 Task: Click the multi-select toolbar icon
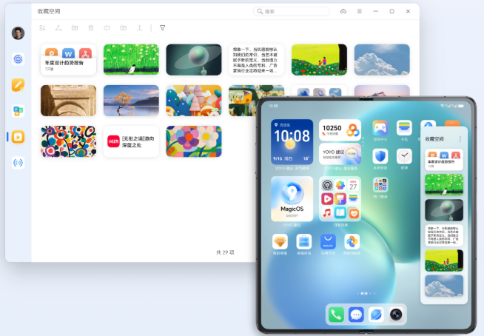(42, 28)
